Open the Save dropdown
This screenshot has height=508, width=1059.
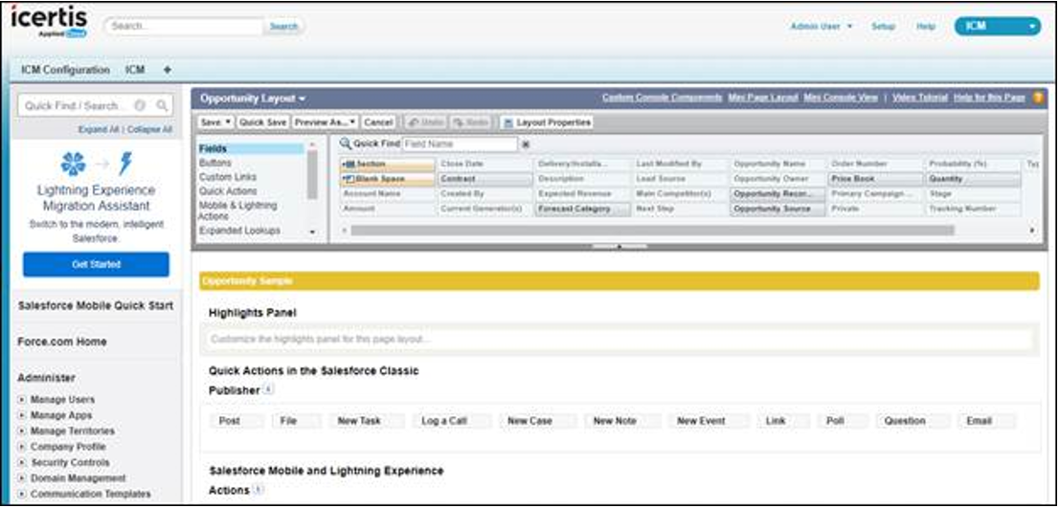click(216, 122)
